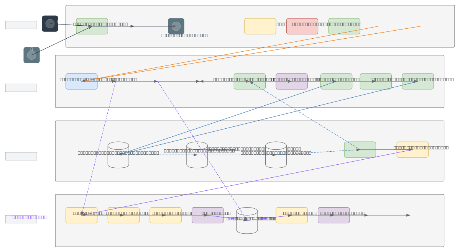Select the yellow node in the top lane
460x252 pixels.
point(260,26)
